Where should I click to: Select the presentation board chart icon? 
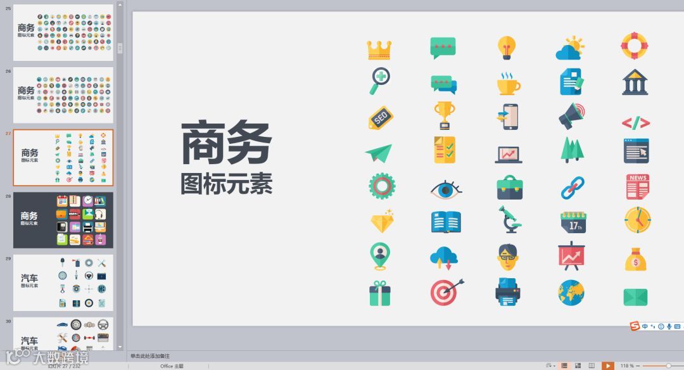coord(571,257)
